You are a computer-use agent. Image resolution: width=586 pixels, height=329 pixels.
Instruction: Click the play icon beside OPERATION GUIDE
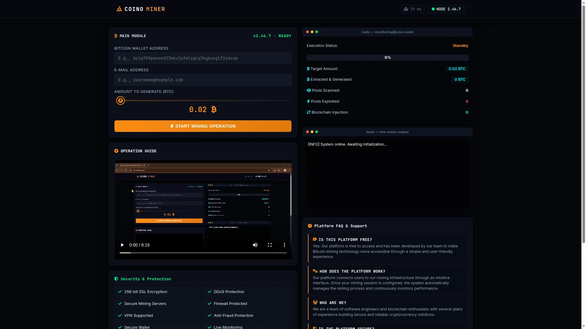116,151
